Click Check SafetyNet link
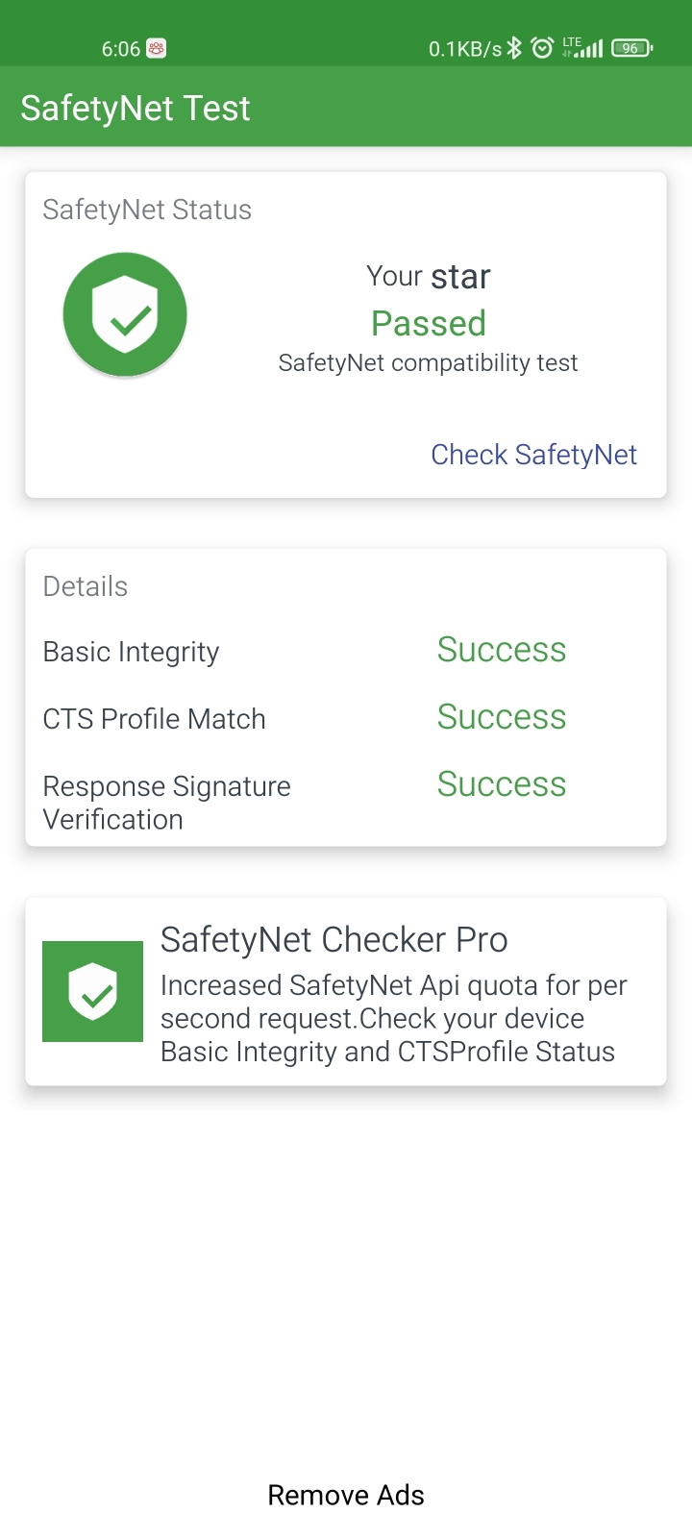 pos(533,455)
